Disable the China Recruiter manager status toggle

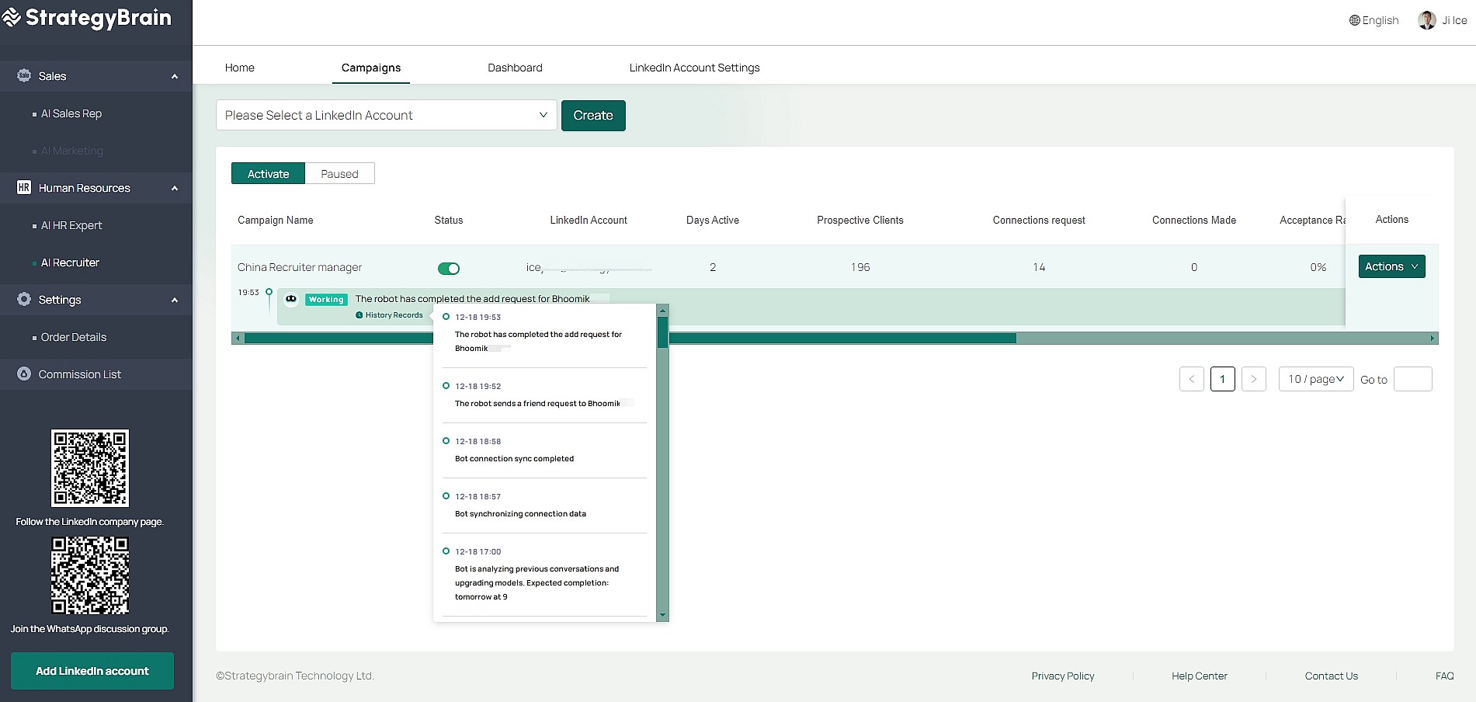point(449,269)
